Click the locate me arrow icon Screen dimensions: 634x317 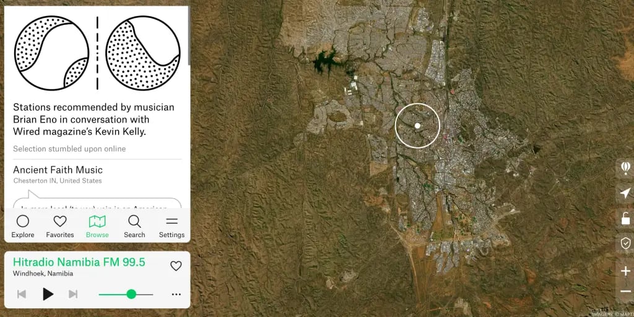pyautogui.click(x=625, y=193)
